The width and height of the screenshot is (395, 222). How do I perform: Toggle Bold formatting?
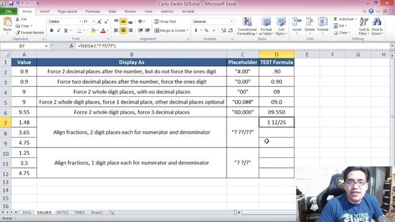click(x=52, y=30)
